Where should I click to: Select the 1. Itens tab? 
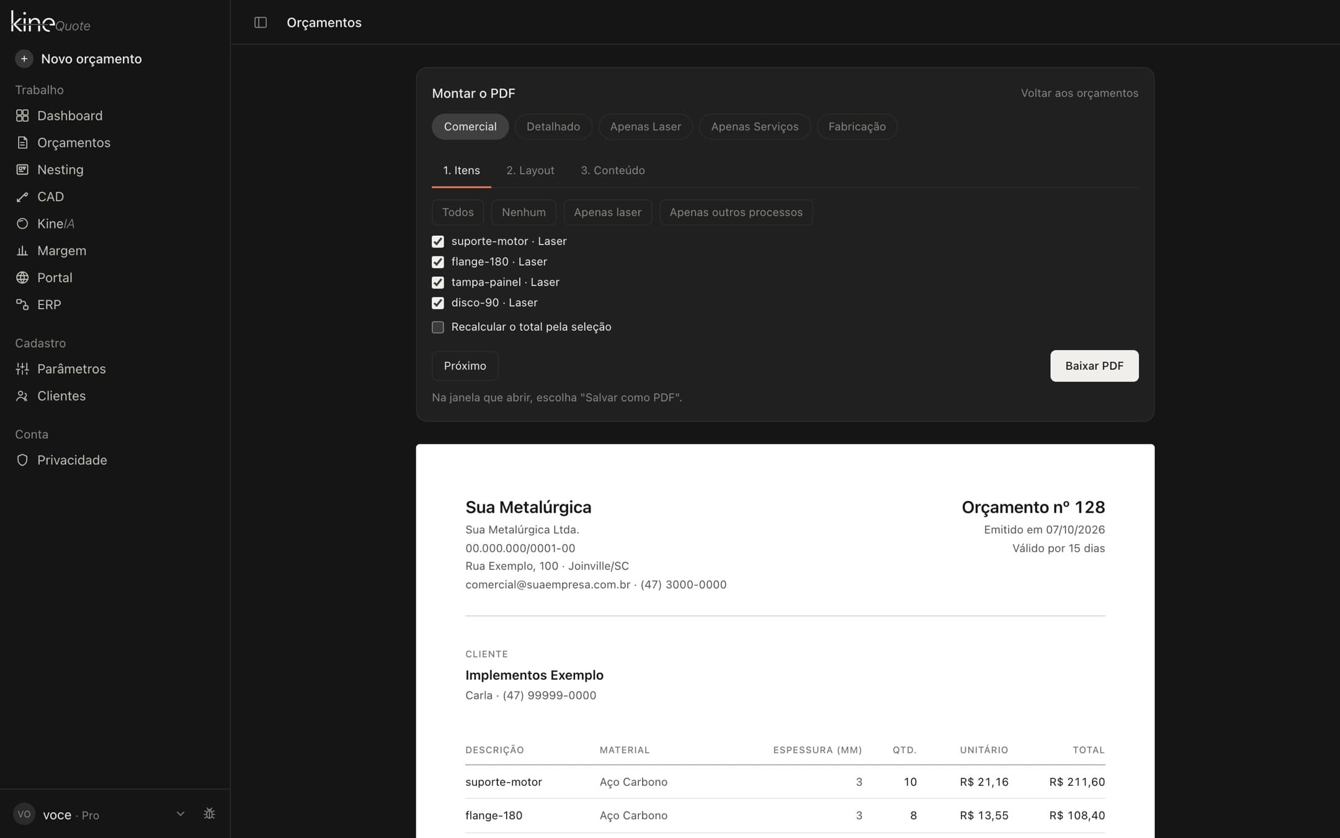(462, 170)
